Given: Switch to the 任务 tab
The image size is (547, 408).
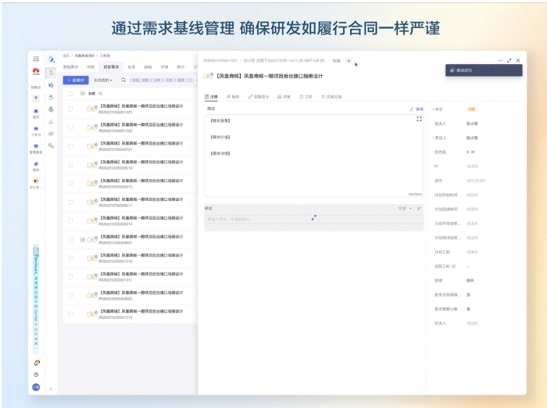Looking at the screenshot, I should tap(131, 67).
